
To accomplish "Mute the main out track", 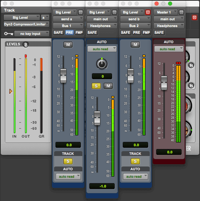I will click(x=108, y=86).
